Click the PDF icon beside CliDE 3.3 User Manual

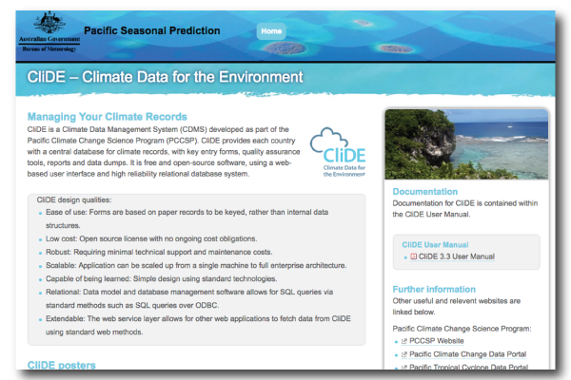pyautogui.click(x=414, y=256)
